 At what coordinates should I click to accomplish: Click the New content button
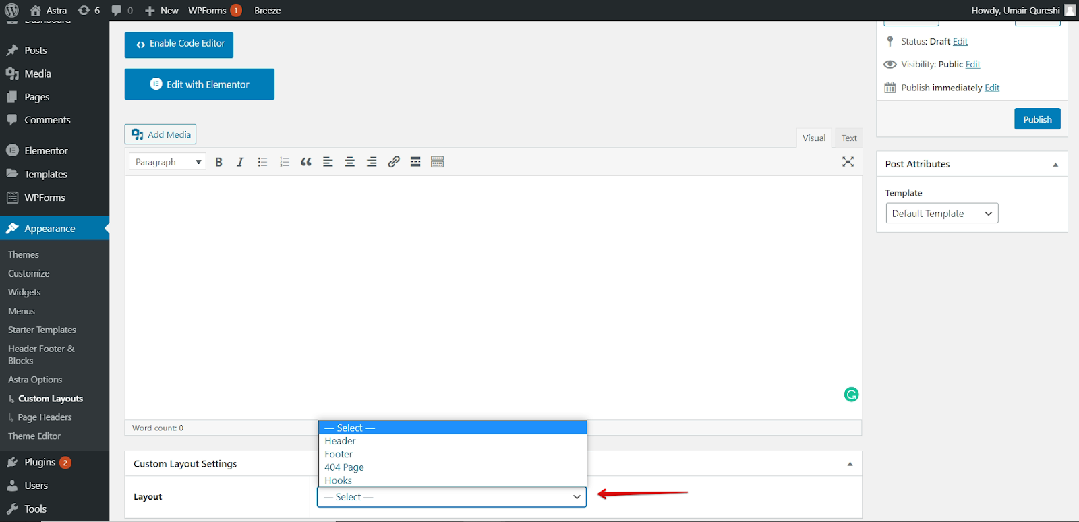(x=162, y=10)
